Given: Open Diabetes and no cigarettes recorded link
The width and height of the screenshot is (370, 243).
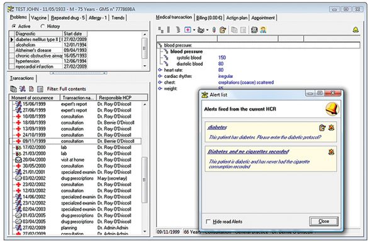Looking at the screenshot, I should [x=248, y=152].
